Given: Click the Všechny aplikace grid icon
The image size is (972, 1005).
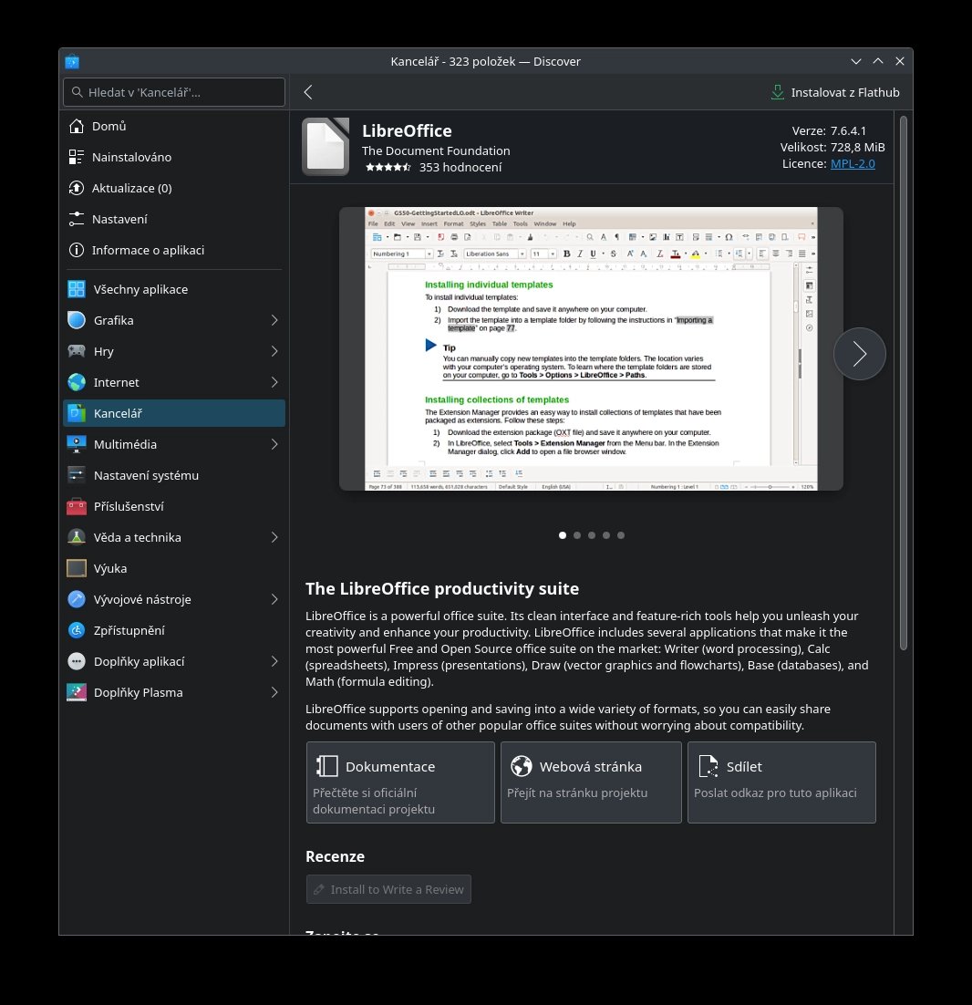Looking at the screenshot, I should pyautogui.click(x=77, y=289).
